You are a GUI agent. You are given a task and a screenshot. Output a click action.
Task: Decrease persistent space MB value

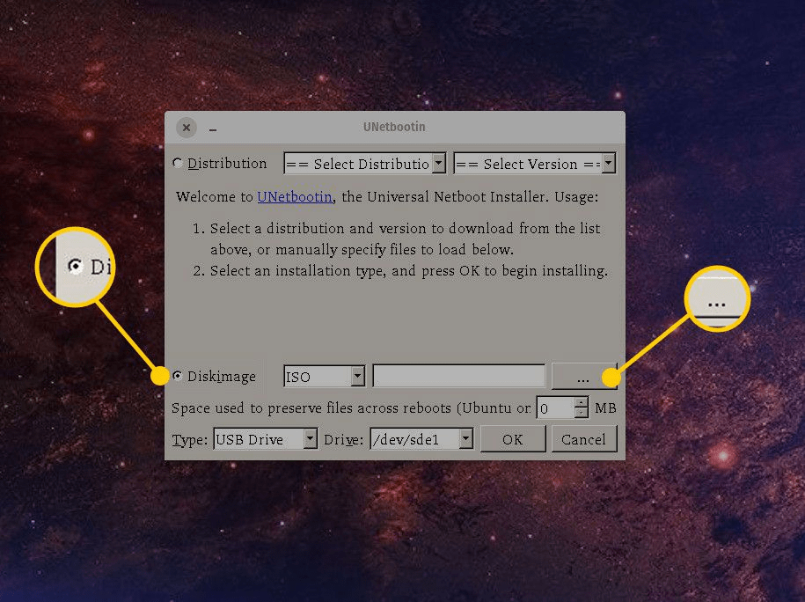[x=582, y=413]
